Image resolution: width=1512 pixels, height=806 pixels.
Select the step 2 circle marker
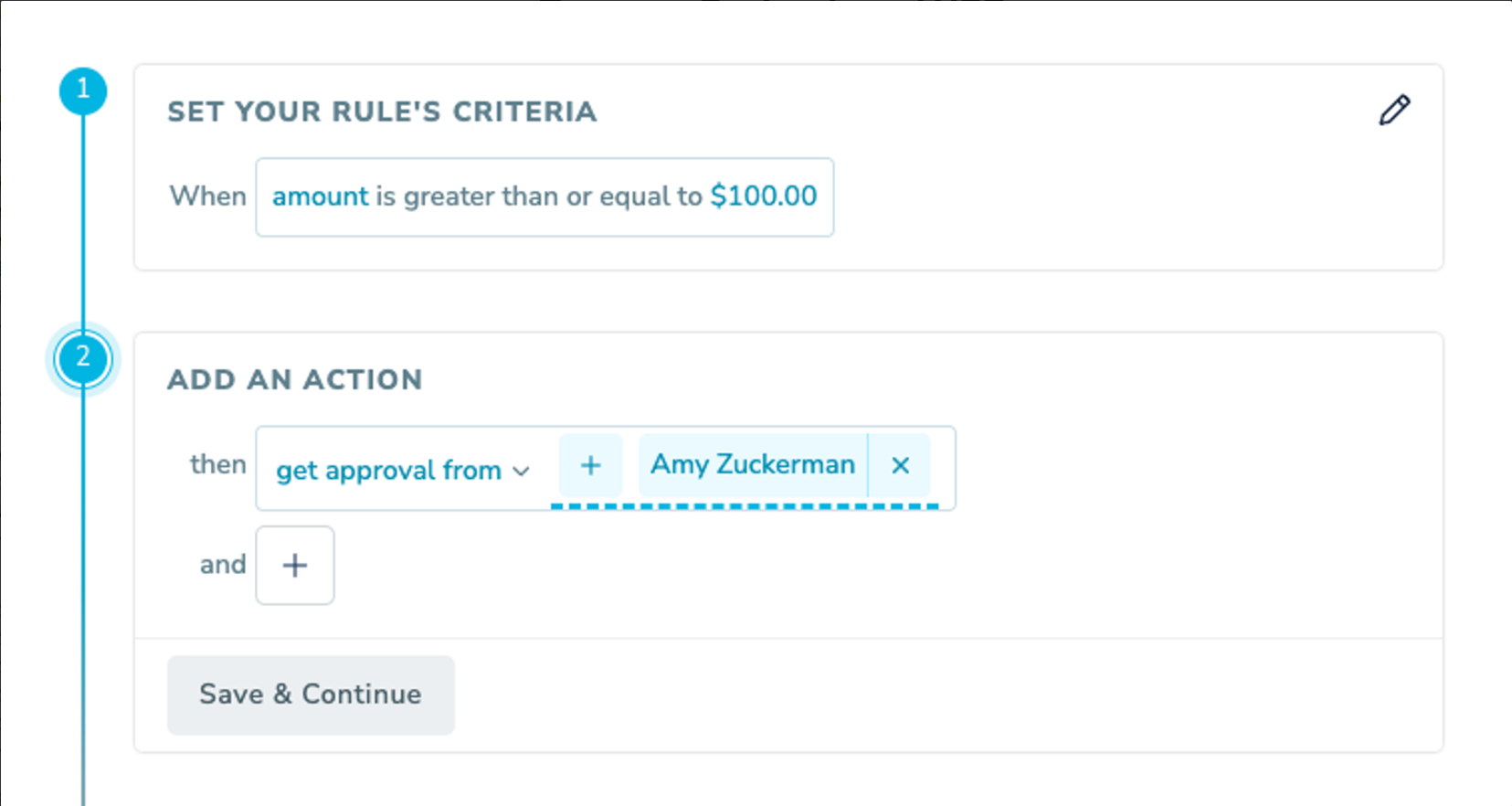pyautogui.click(x=83, y=358)
